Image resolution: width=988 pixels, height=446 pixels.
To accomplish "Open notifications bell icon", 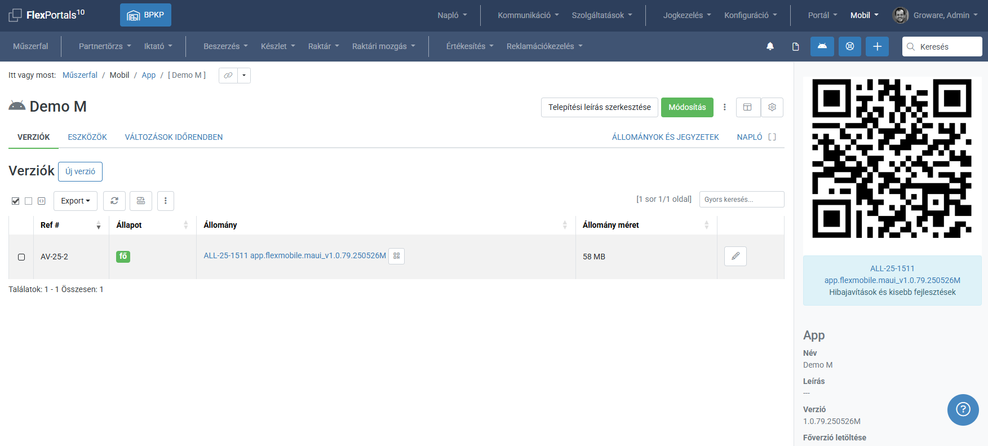I will 770,46.
